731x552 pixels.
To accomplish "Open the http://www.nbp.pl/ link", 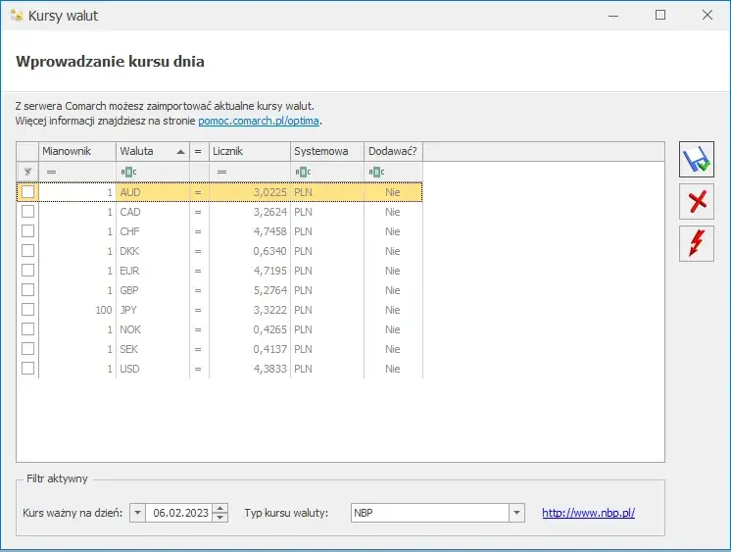I will pyautogui.click(x=588, y=513).
